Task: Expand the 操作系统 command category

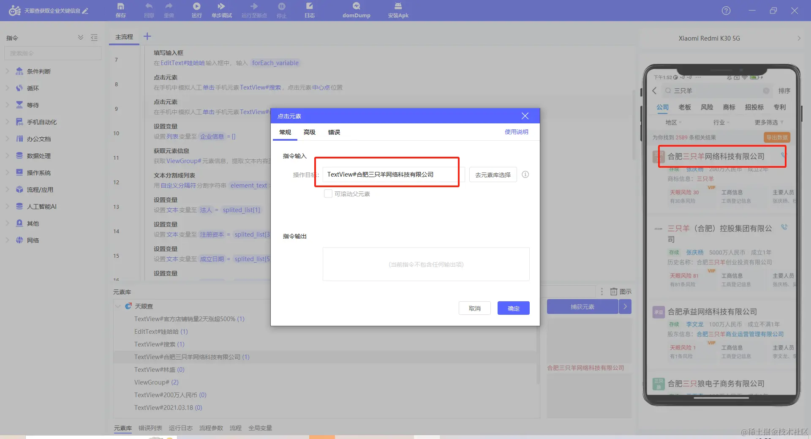Action: pos(7,173)
